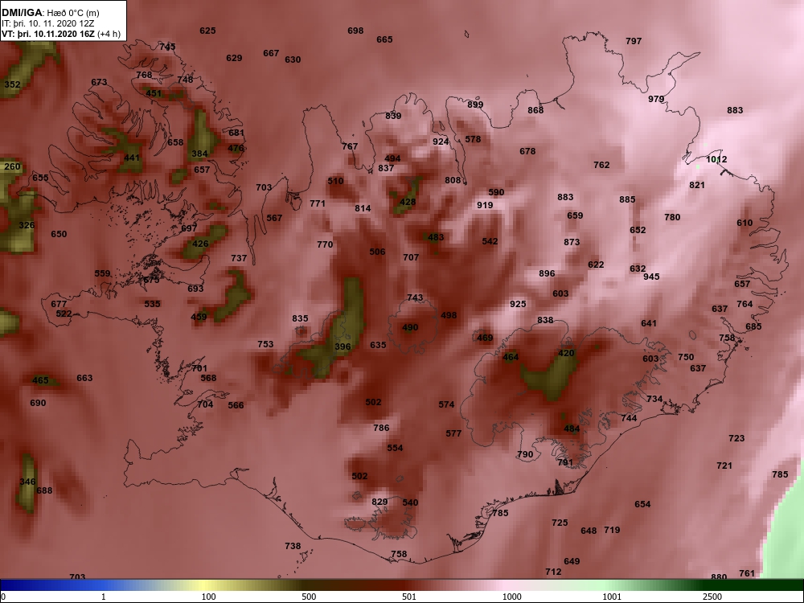Click the 484 value on southern Vatnajökull
The height and width of the screenshot is (603, 804).
click(x=572, y=429)
